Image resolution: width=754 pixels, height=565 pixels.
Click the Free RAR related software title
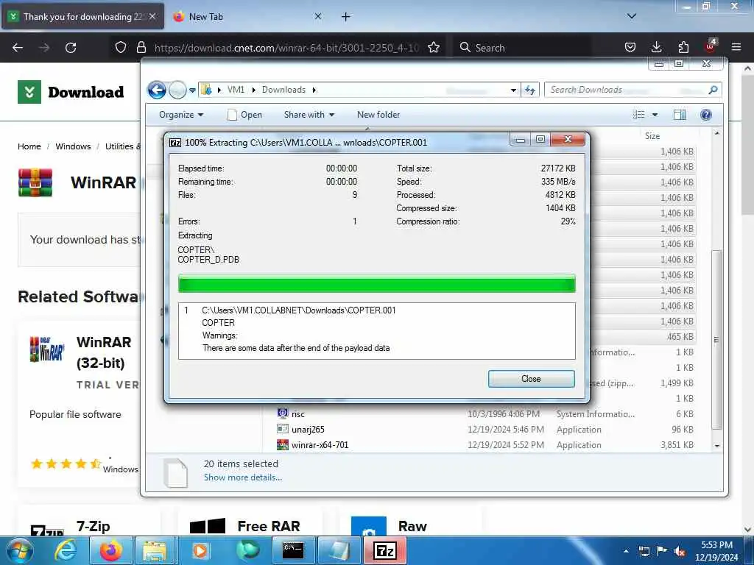[x=268, y=527]
